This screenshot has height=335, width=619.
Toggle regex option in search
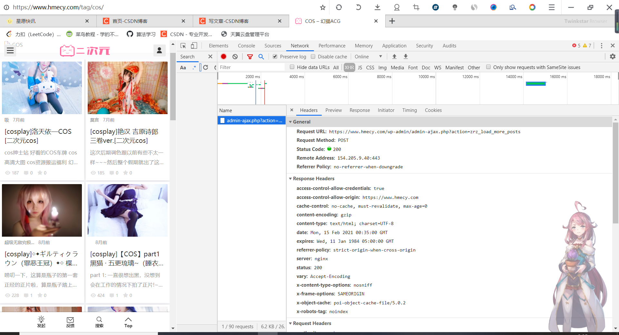point(194,67)
